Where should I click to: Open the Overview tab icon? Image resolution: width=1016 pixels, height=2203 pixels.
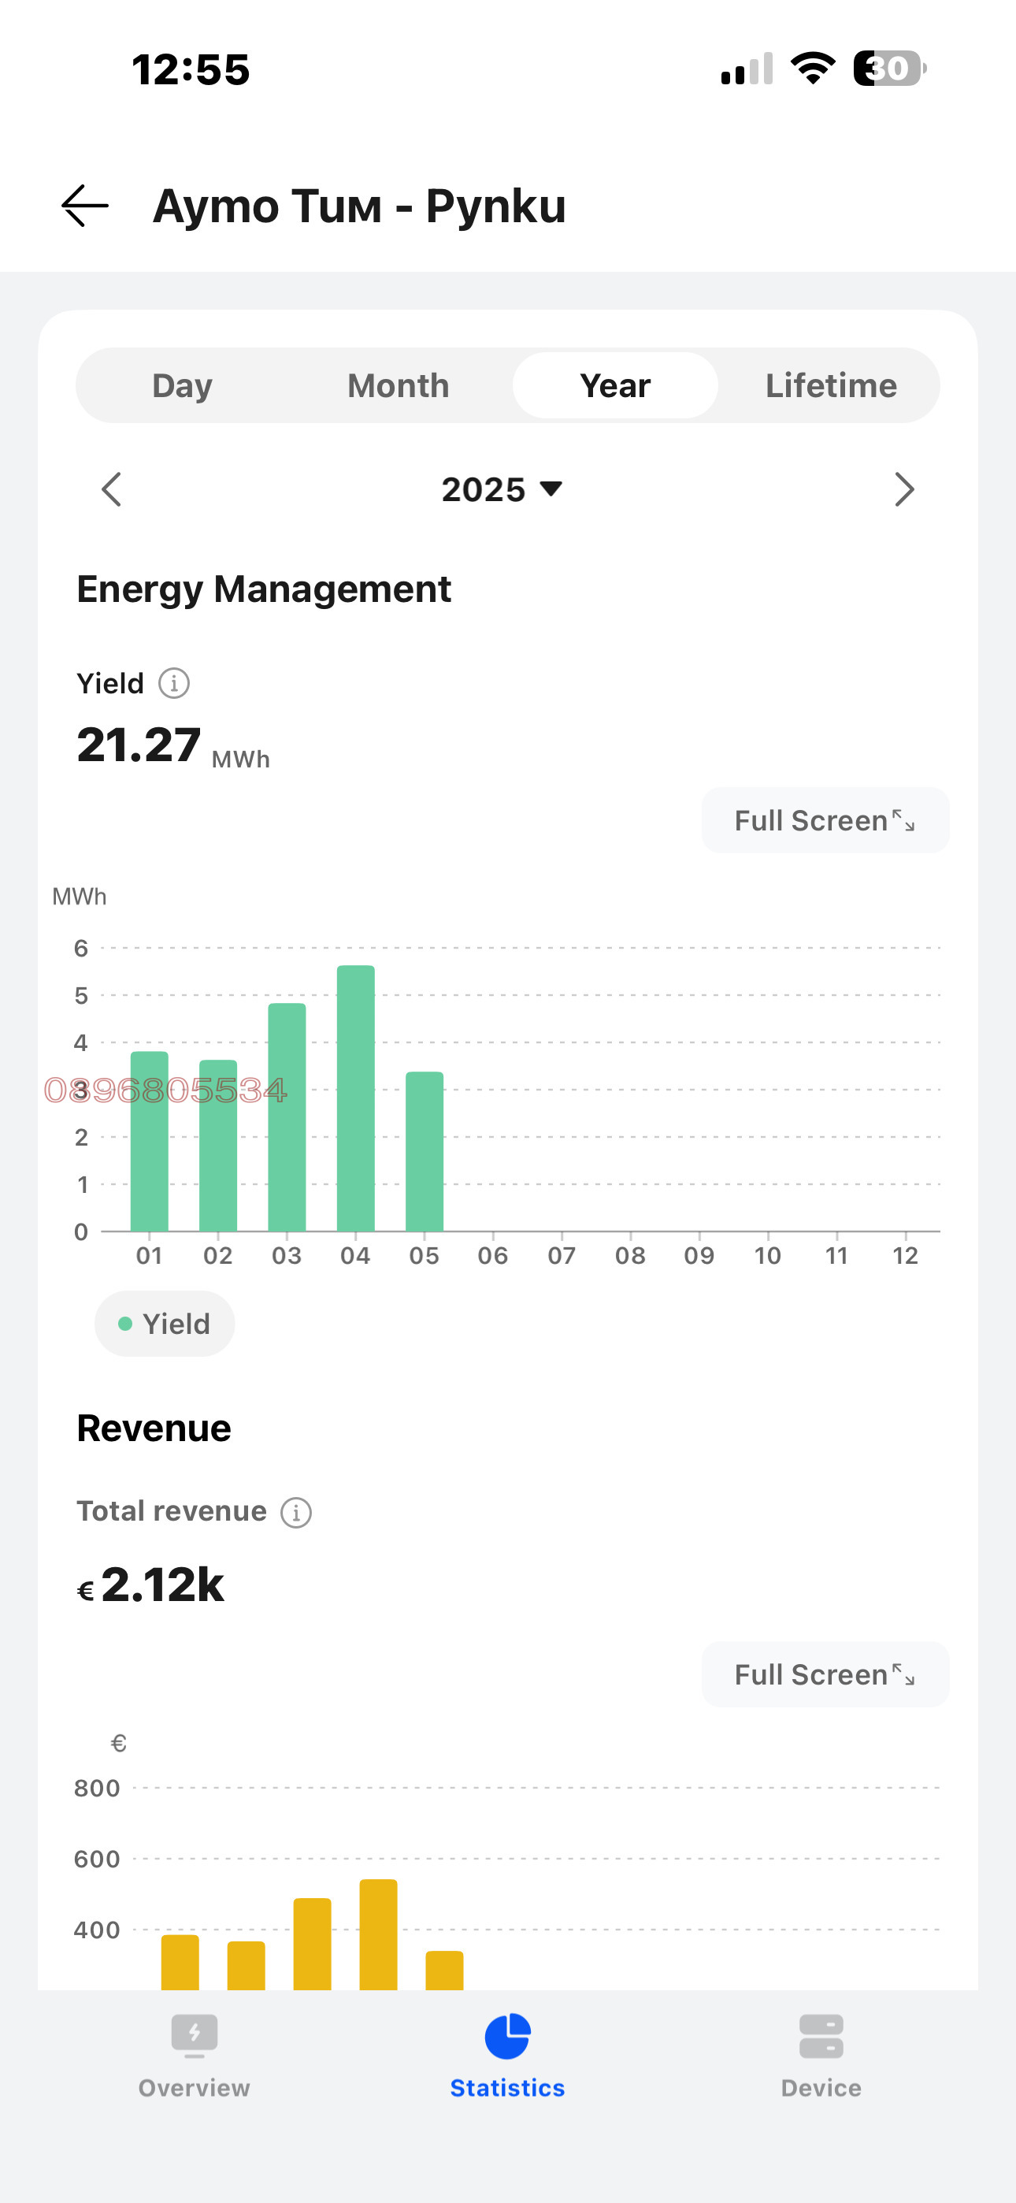tap(194, 2036)
